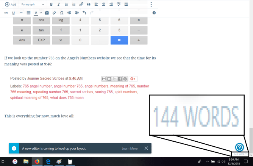Select the calculator keypad image

click(x=80, y=31)
